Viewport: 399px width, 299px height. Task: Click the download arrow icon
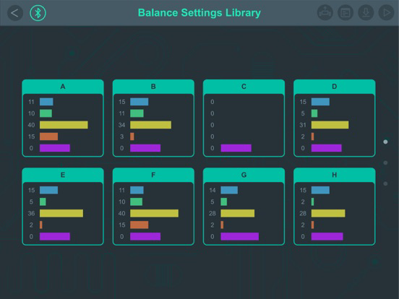point(366,13)
